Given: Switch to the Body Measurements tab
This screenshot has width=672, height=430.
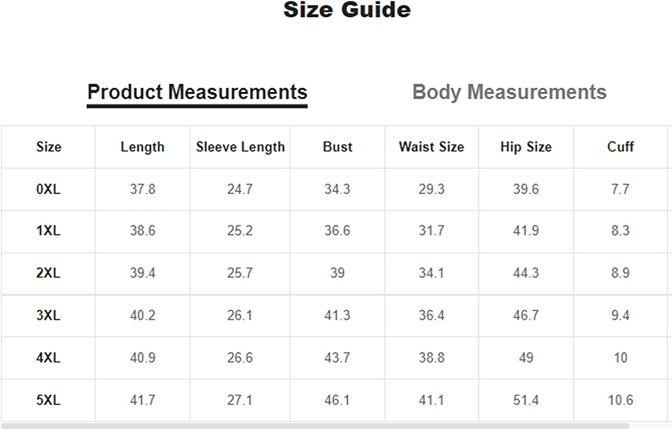Looking at the screenshot, I should click(x=509, y=92).
